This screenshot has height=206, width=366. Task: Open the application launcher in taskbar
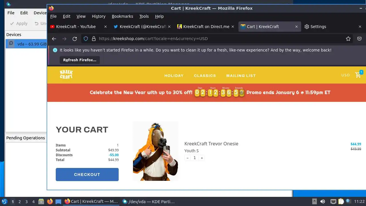coord(5,201)
